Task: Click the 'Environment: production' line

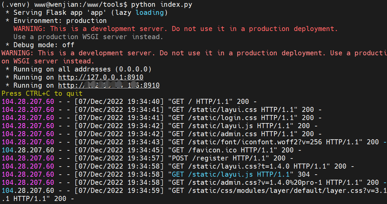Action: point(60,21)
